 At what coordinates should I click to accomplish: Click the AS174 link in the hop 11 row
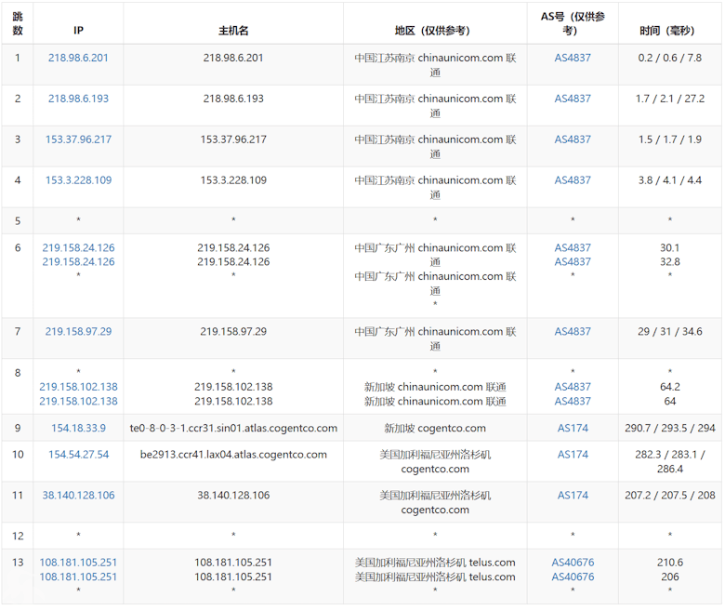tap(573, 496)
